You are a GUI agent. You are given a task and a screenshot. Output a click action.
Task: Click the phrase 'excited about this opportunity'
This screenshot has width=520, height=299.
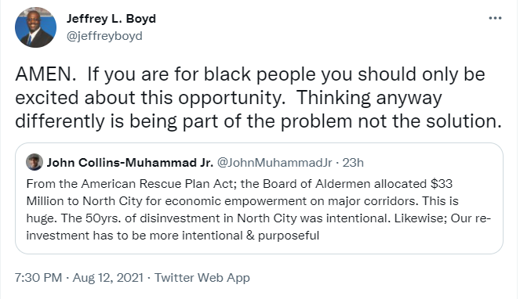(151, 98)
